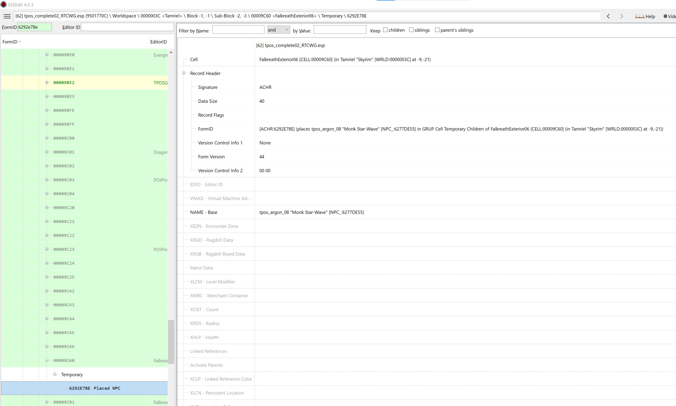Click the tree scrollbar thumb
The width and height of the screenshot is (676, 406).
pyautogui.click(x=171, y=342)
